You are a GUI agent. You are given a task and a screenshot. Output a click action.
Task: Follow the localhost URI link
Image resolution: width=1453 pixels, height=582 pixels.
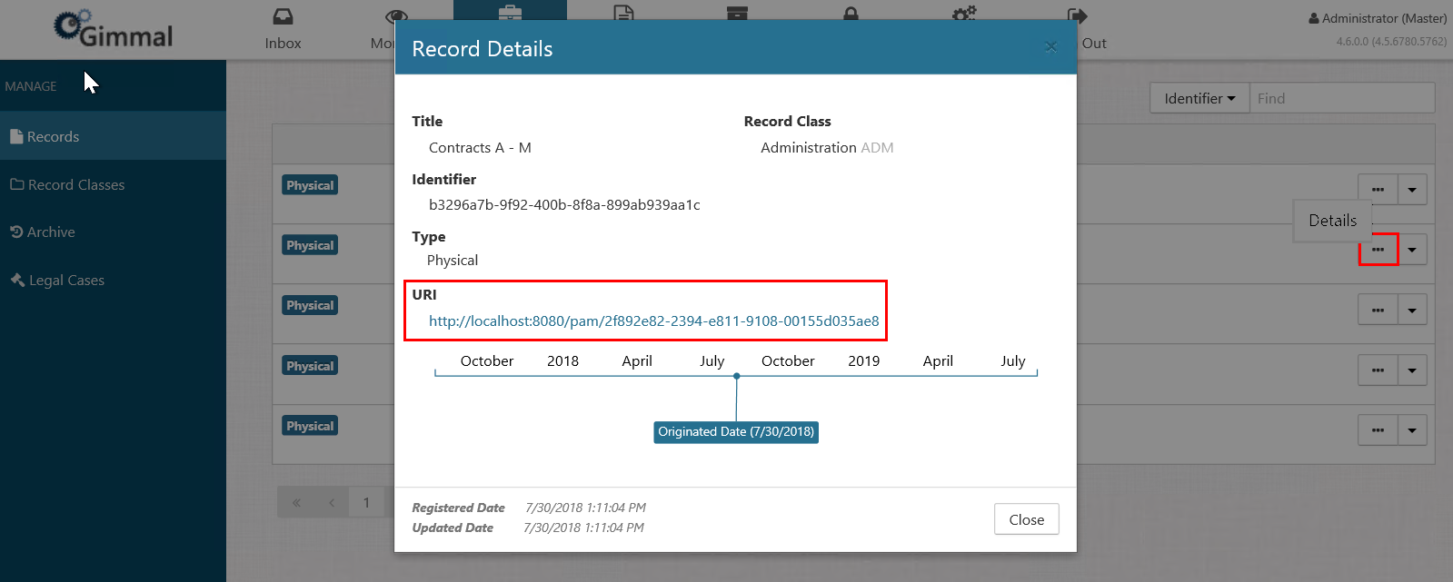(x=653, y=321)
